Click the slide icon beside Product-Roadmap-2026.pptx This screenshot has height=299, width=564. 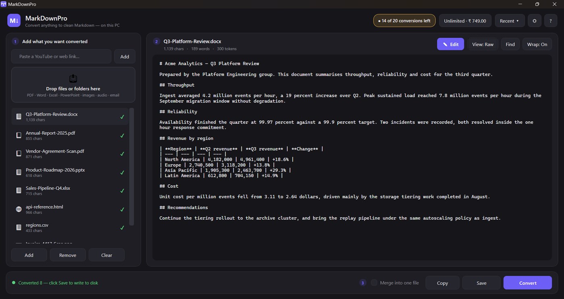pyautogui.click(x=19, y=172)
